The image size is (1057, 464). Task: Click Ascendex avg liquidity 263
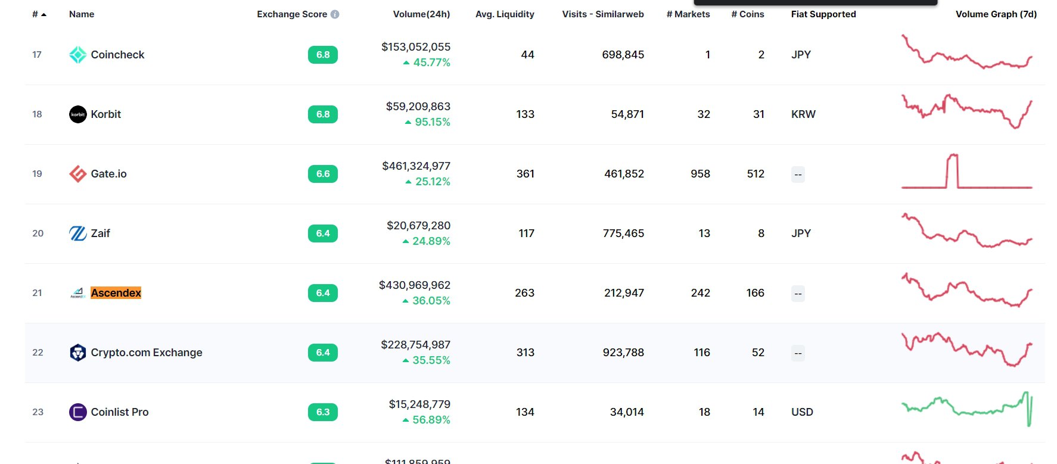coord(524,293)
